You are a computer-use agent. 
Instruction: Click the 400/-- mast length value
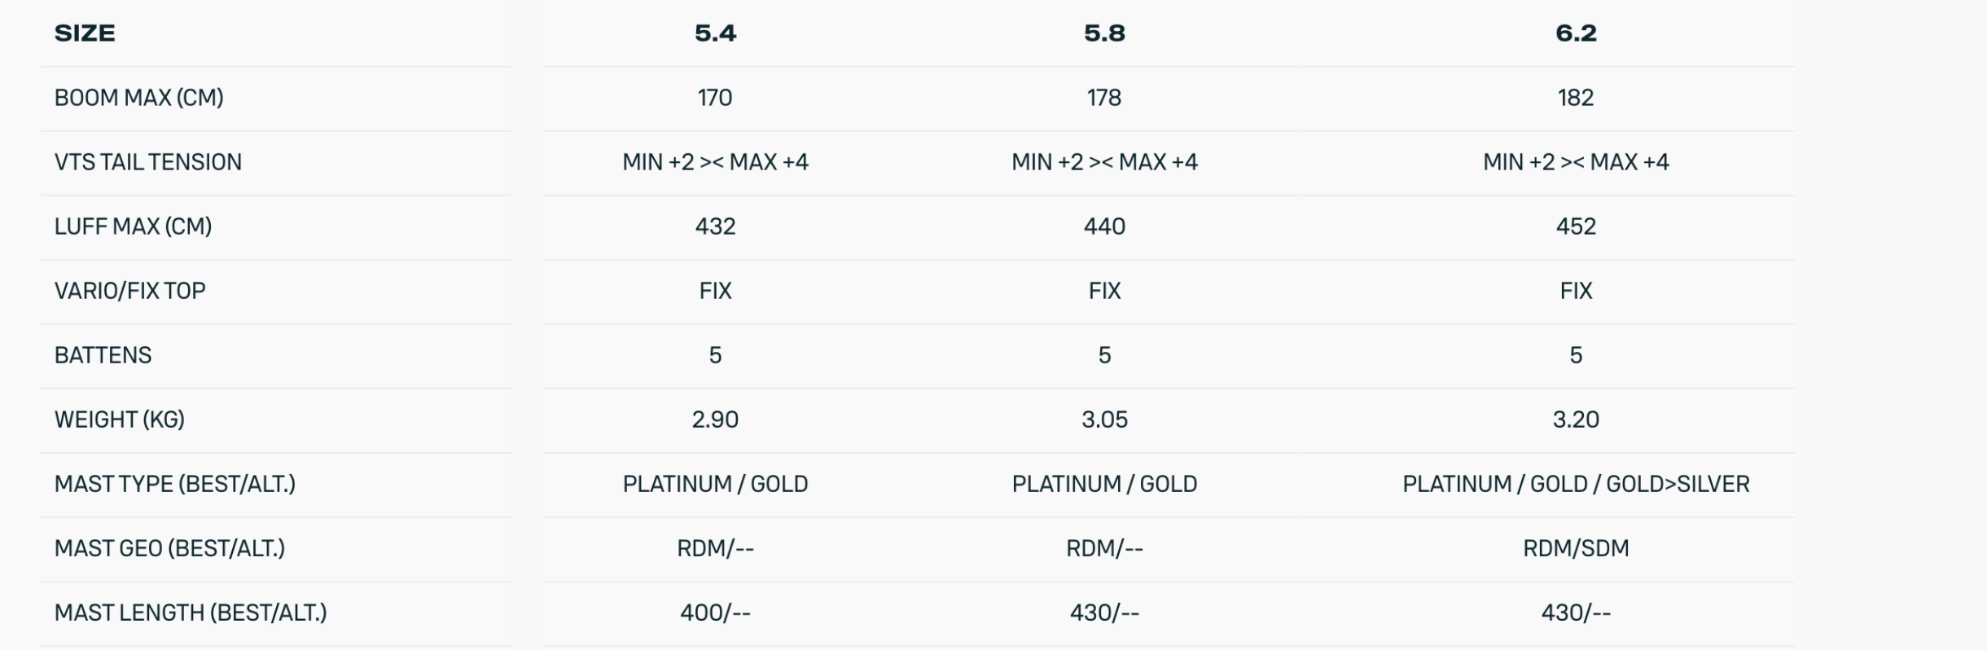pyautogui.click(x=715, y=613)
